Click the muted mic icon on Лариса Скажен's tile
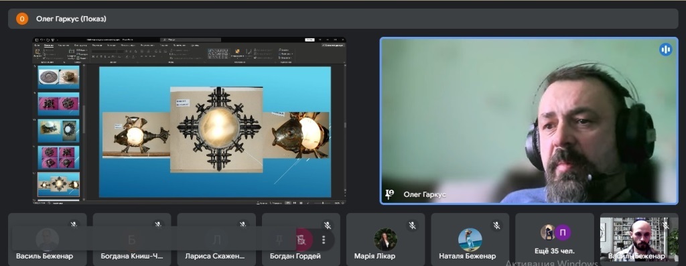The image size is (686, 266). click(243, 225)
